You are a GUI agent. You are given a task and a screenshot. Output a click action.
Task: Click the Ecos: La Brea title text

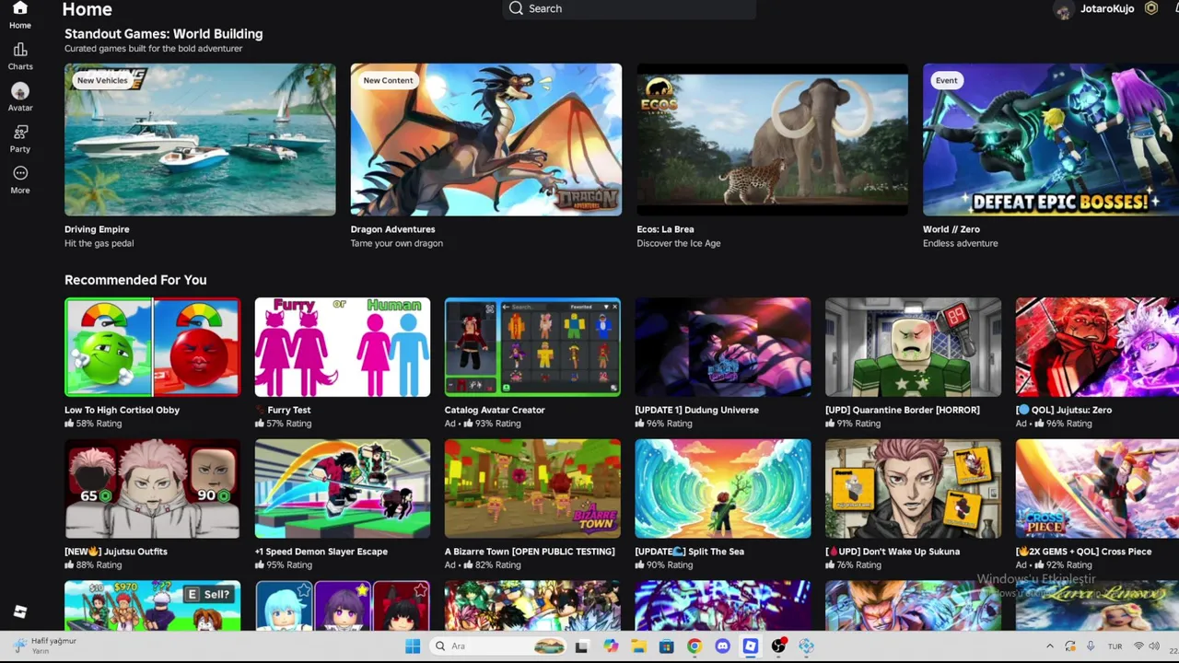click(665, 229)
